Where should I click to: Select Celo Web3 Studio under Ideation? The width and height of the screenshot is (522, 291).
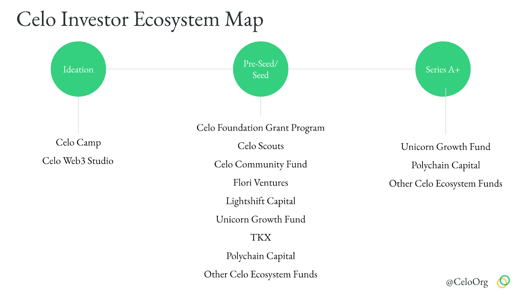pyautogui.click(x=78, y=161)
